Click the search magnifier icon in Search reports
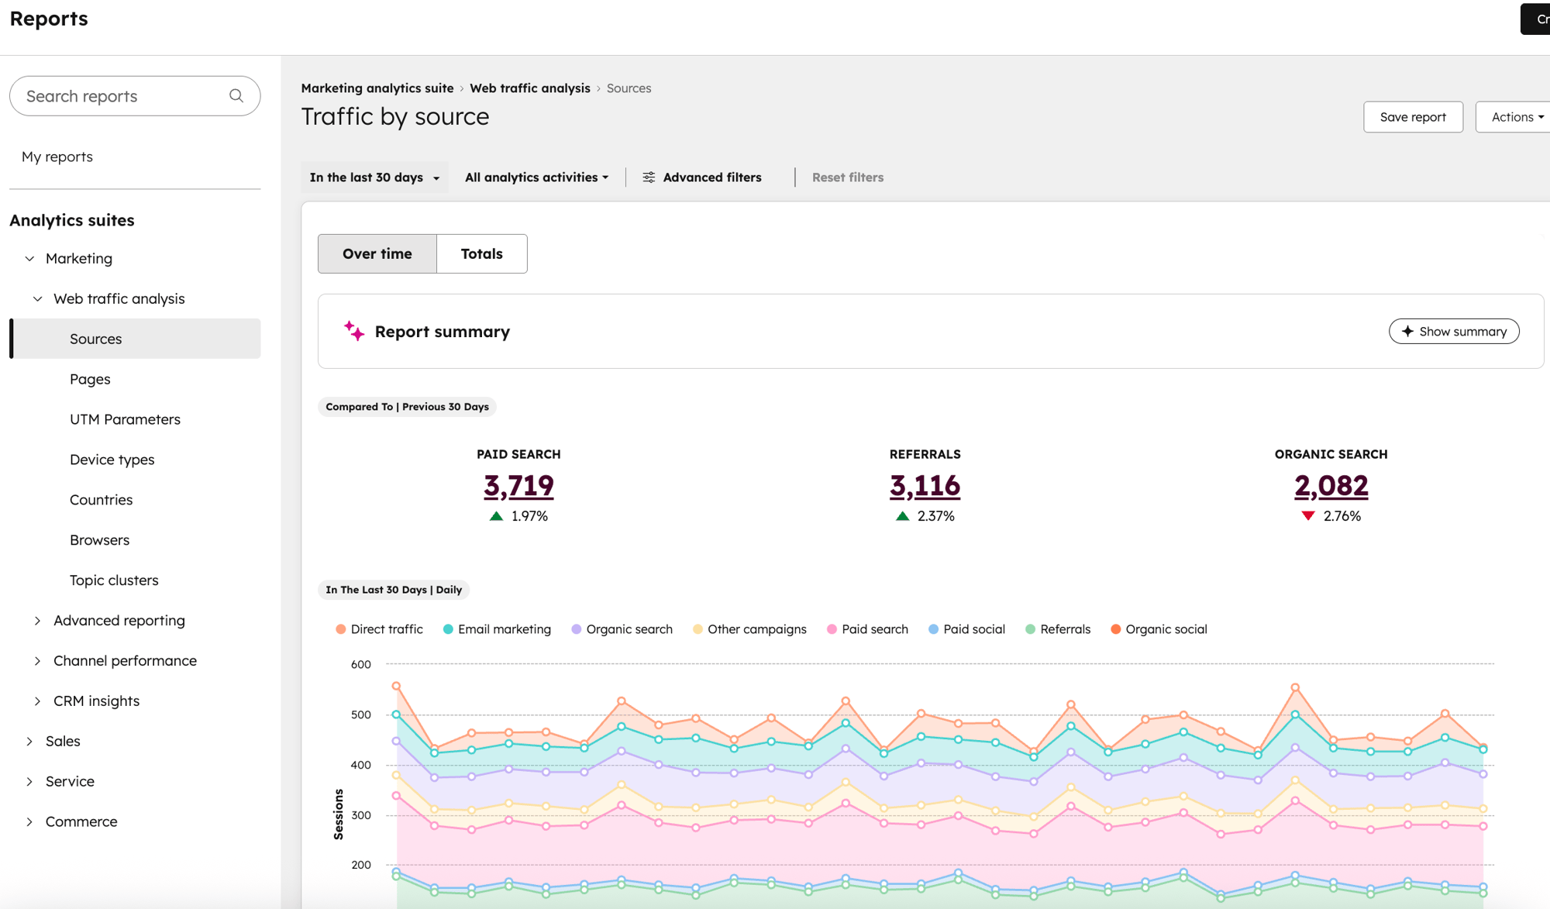The height and width of the screenshot is (909, 1550). (236, 95)
